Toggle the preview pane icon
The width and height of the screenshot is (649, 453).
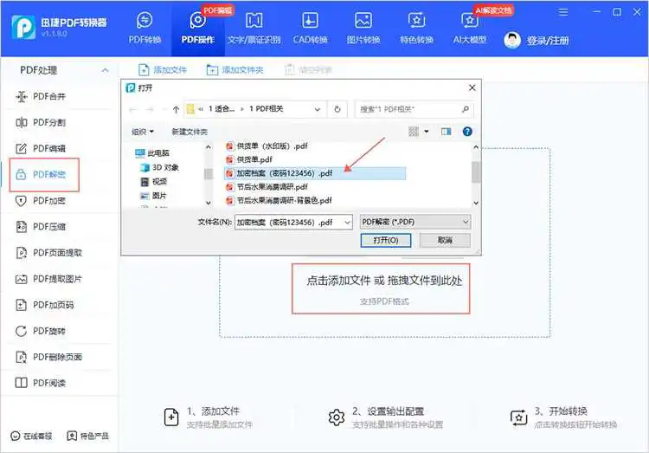tap(446, 132)
